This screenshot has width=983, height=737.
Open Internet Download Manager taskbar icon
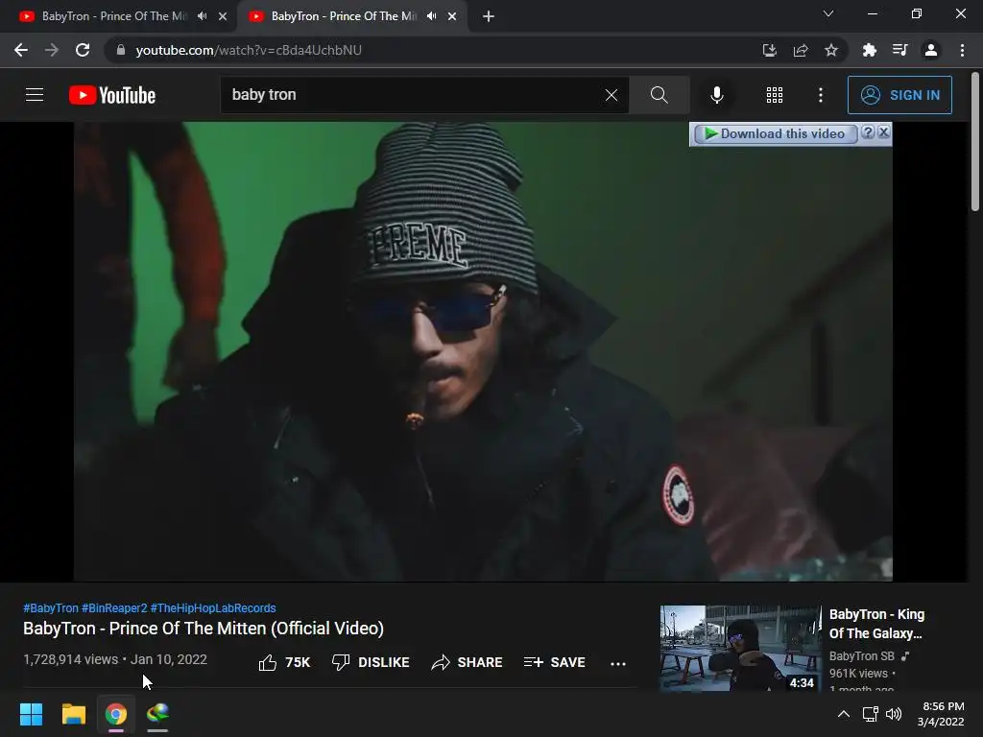(x=157, y=714)
